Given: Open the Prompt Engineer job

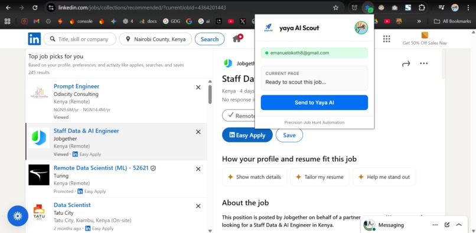Looking at the screenshot, I should [x=77, y=86].
